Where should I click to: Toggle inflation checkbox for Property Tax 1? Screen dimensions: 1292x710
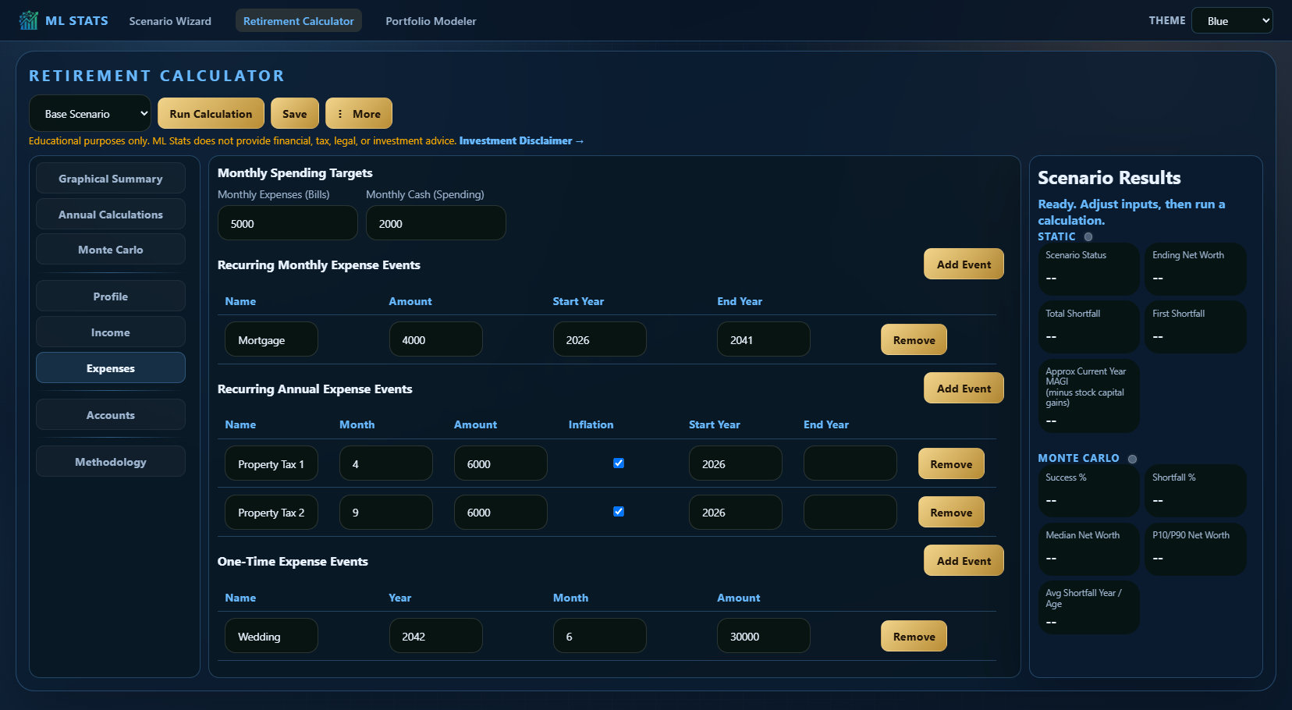619,463
